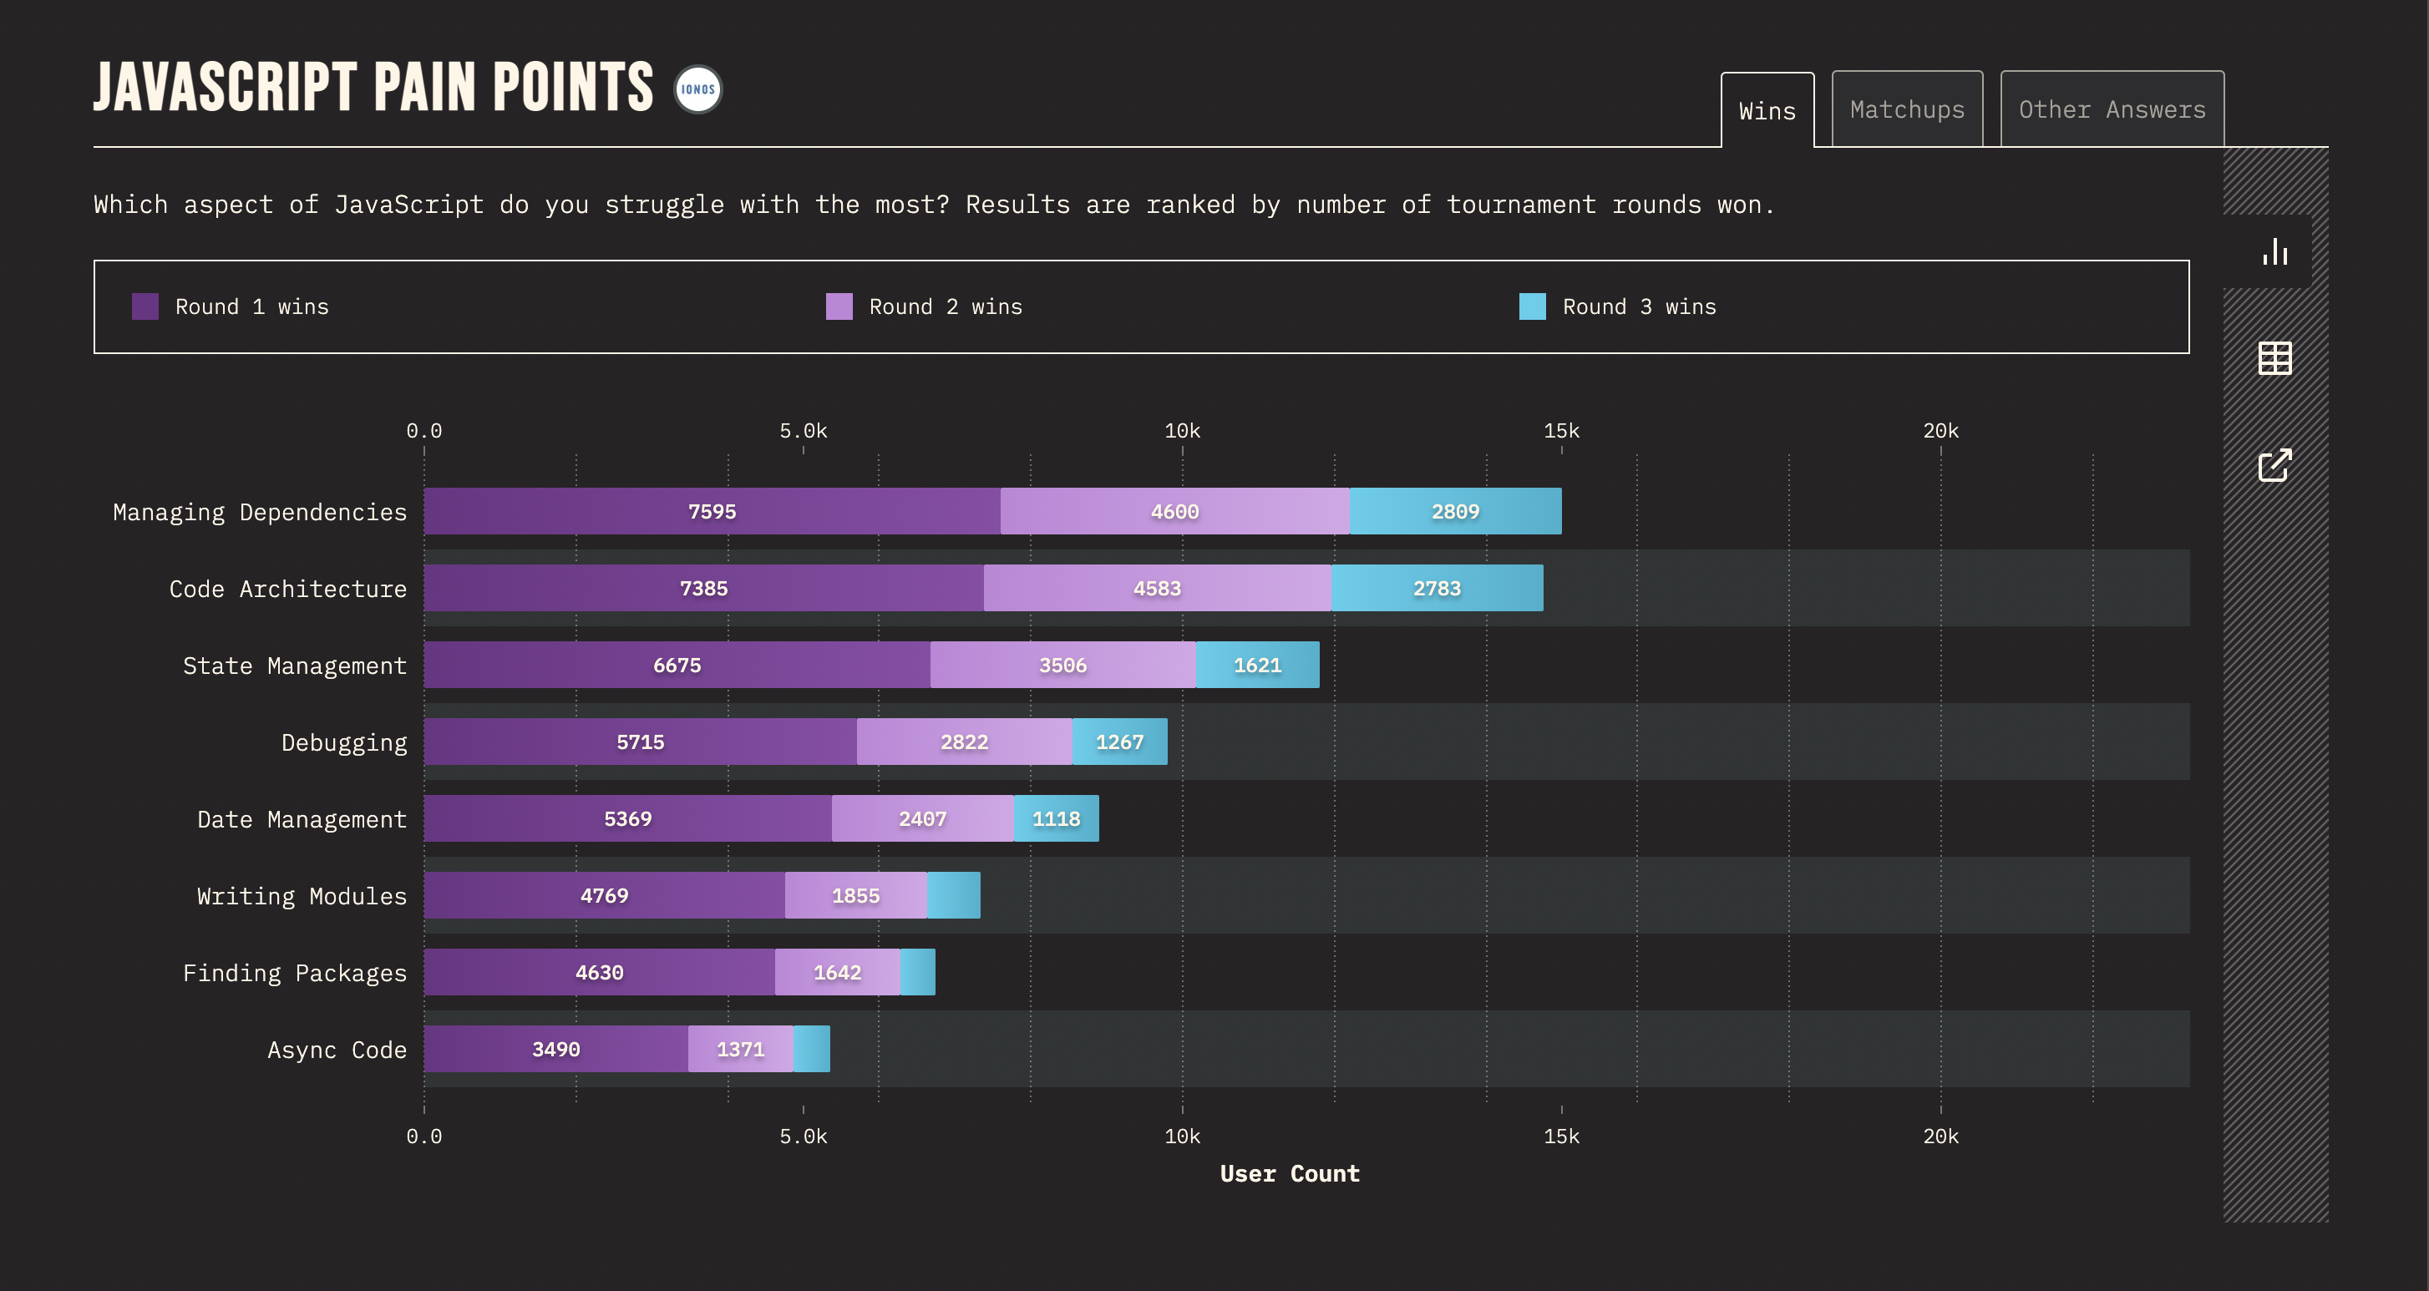Viewport: 2429px width, 1291px height.
Task: Click the Round 3 wins legend label
Action: [x=1640, y=306]
